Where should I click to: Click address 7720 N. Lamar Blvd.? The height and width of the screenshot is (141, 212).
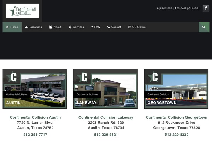point(35,123)
